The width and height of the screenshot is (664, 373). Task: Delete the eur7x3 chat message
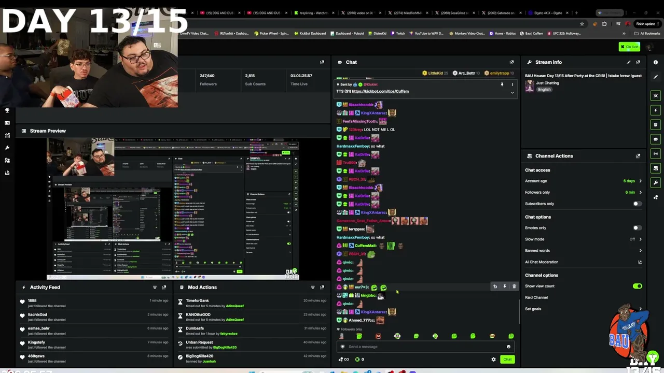pyautogui.click(x=514, y=286)
